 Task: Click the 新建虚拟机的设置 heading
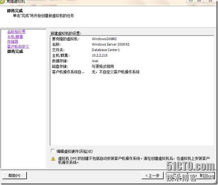(66, 33)
